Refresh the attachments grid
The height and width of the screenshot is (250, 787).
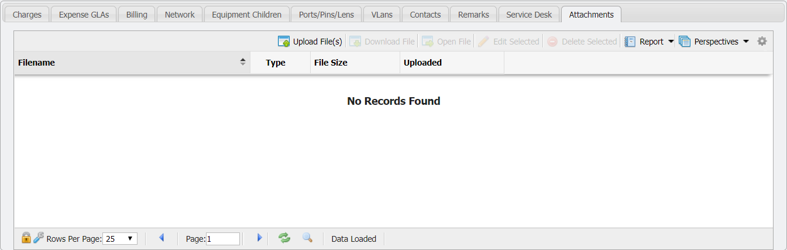[284, 238]
